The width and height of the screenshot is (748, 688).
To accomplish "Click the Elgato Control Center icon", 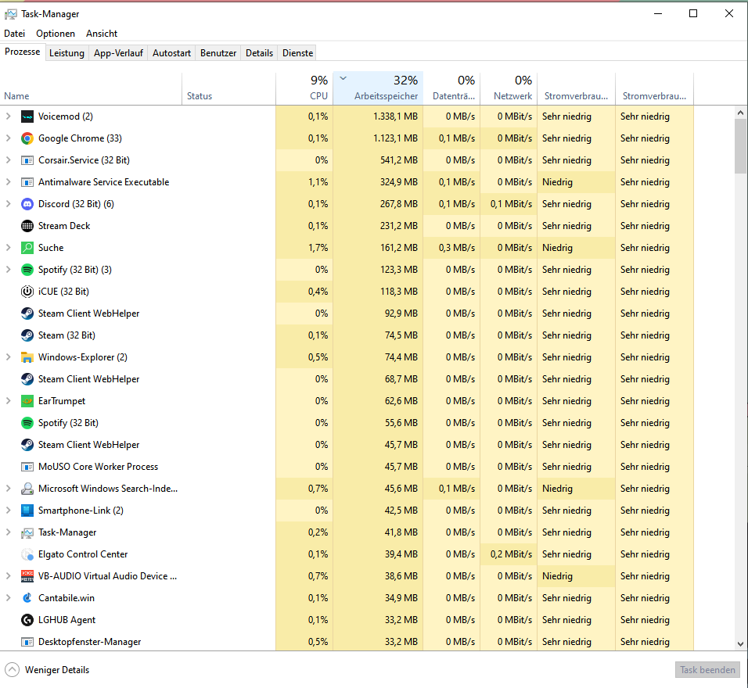I will pos(27,554).
